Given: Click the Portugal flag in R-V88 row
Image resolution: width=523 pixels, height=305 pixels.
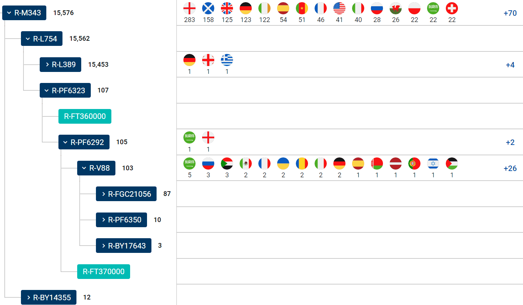Looking at the screenshot, I should (x=414, y=163).
